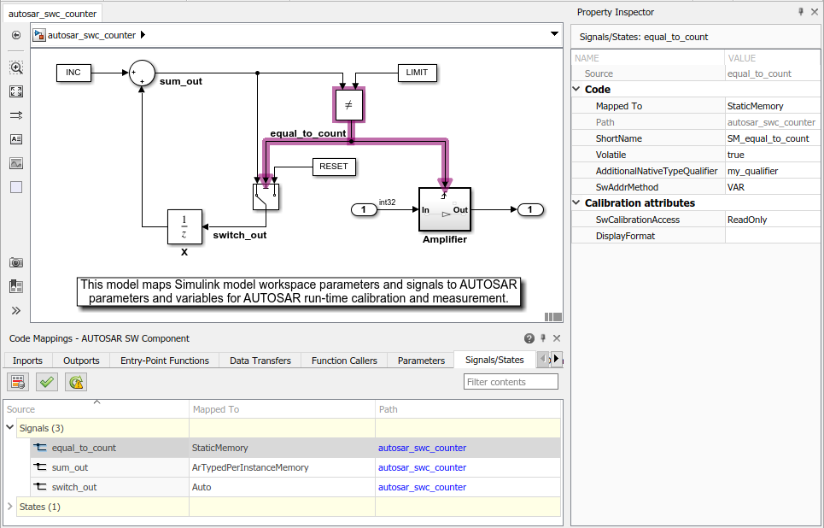Click the green checkmark validate mappings button
The height and width of the screenshot is (528, 824).
coord(47,382)
